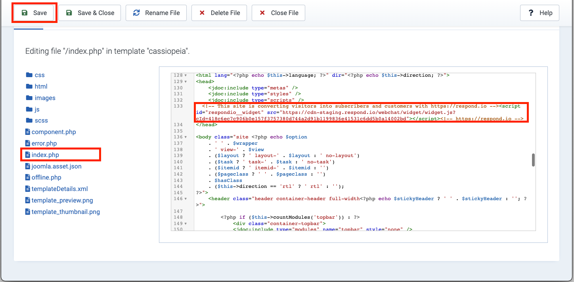This screenshot has width=574, height=282.
Task: Collapse the head fold at line 129
Action: click(x=186, y=81)
